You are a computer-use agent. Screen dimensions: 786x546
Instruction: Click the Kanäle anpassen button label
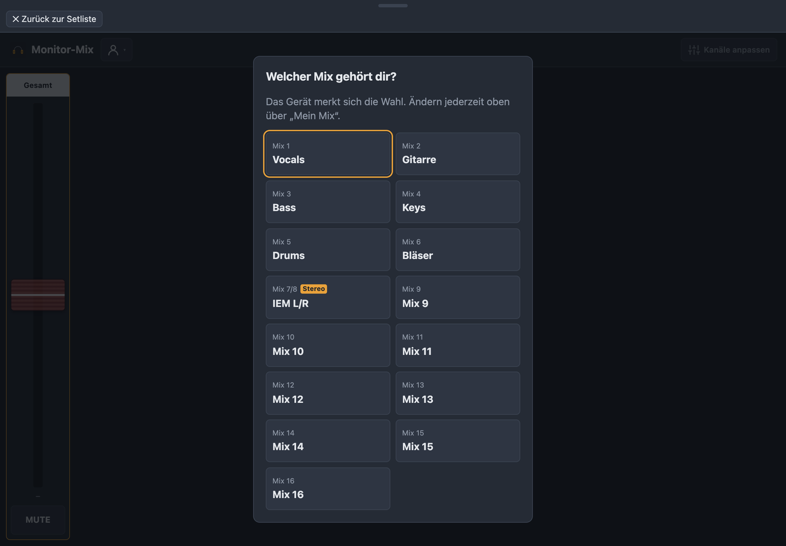737,50
